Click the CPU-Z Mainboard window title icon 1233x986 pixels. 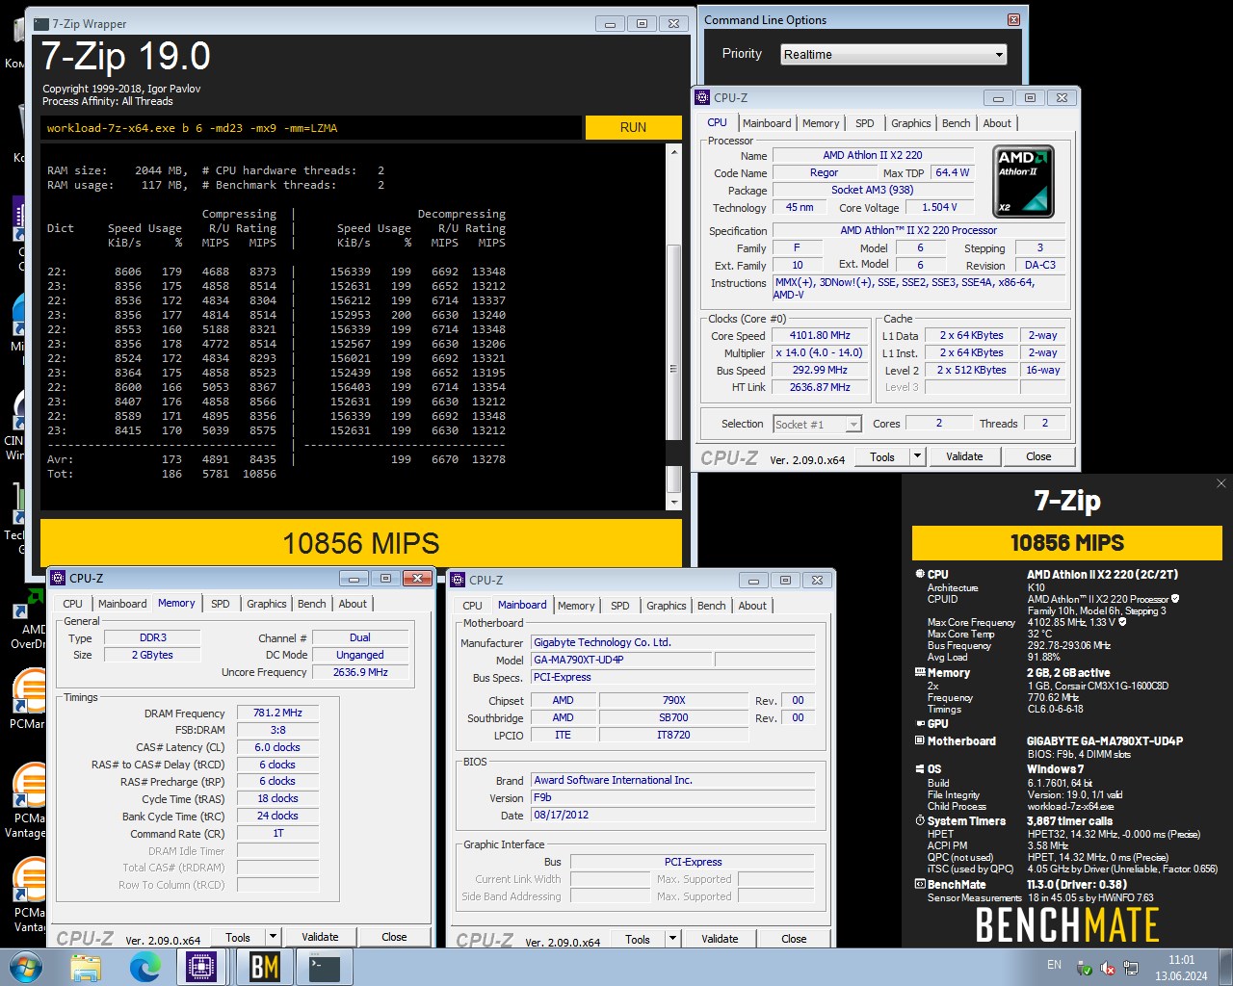[x=458, y=580]
